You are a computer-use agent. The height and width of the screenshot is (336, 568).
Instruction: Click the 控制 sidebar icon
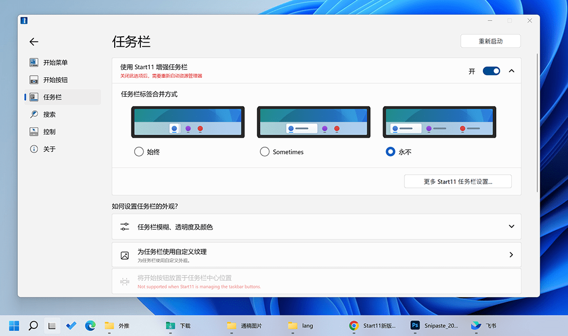34,132
